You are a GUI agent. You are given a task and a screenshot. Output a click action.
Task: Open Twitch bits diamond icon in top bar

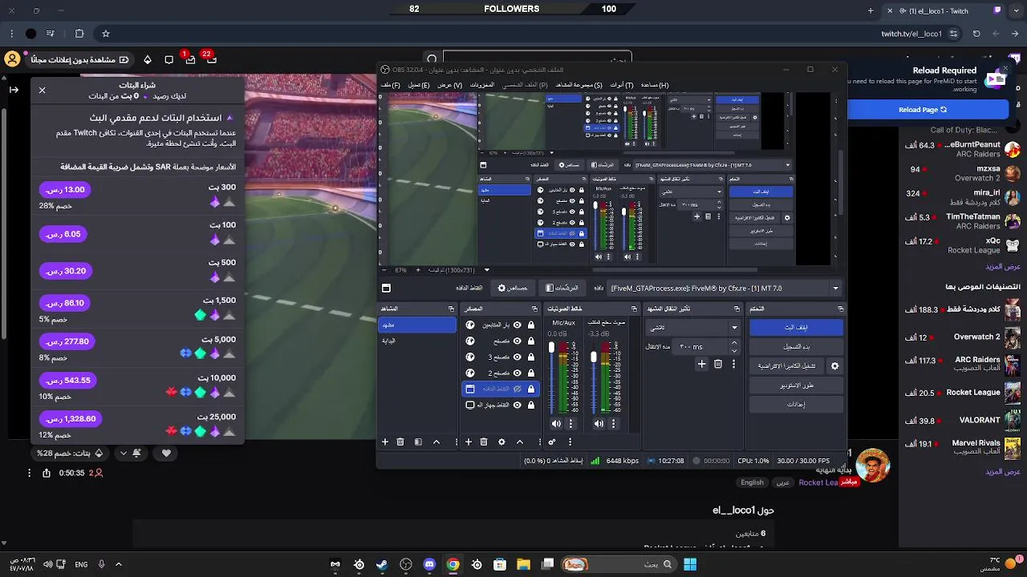[x=148, y=59]
